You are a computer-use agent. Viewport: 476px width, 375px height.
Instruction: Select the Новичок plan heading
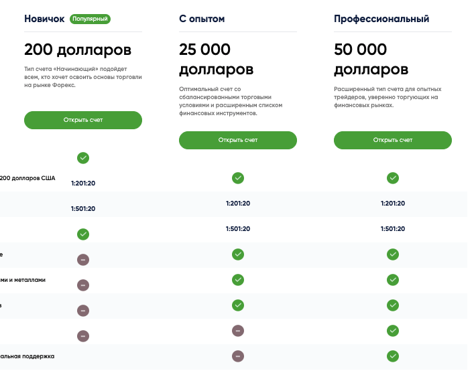(x=45, y=19)
